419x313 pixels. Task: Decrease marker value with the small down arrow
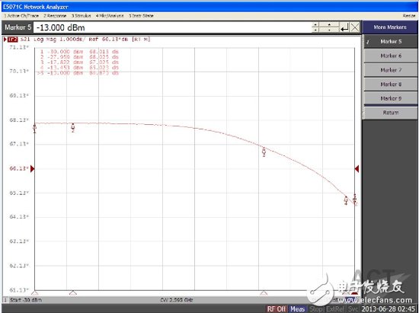pyautogui.click(x=315, y=30)
